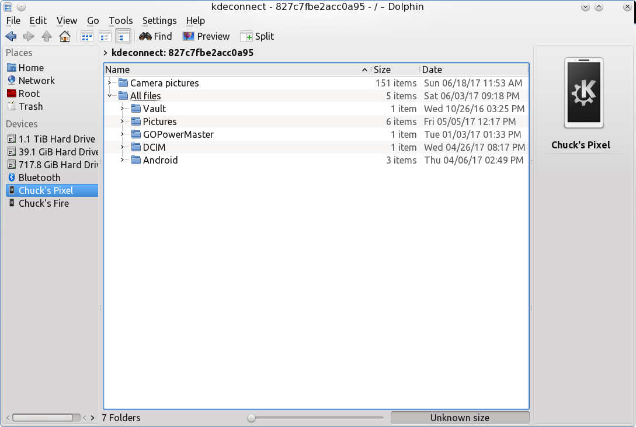Click the GOPowerMaster folder icon
The height and width of the screenshot is (427, 636).
tap(136, 134)
